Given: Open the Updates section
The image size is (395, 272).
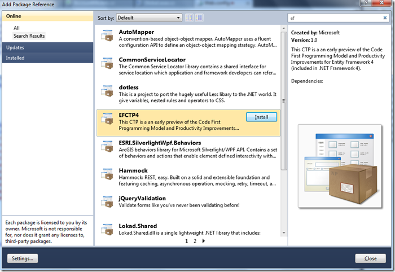Looking at the screenshot, I should point(47,47).
